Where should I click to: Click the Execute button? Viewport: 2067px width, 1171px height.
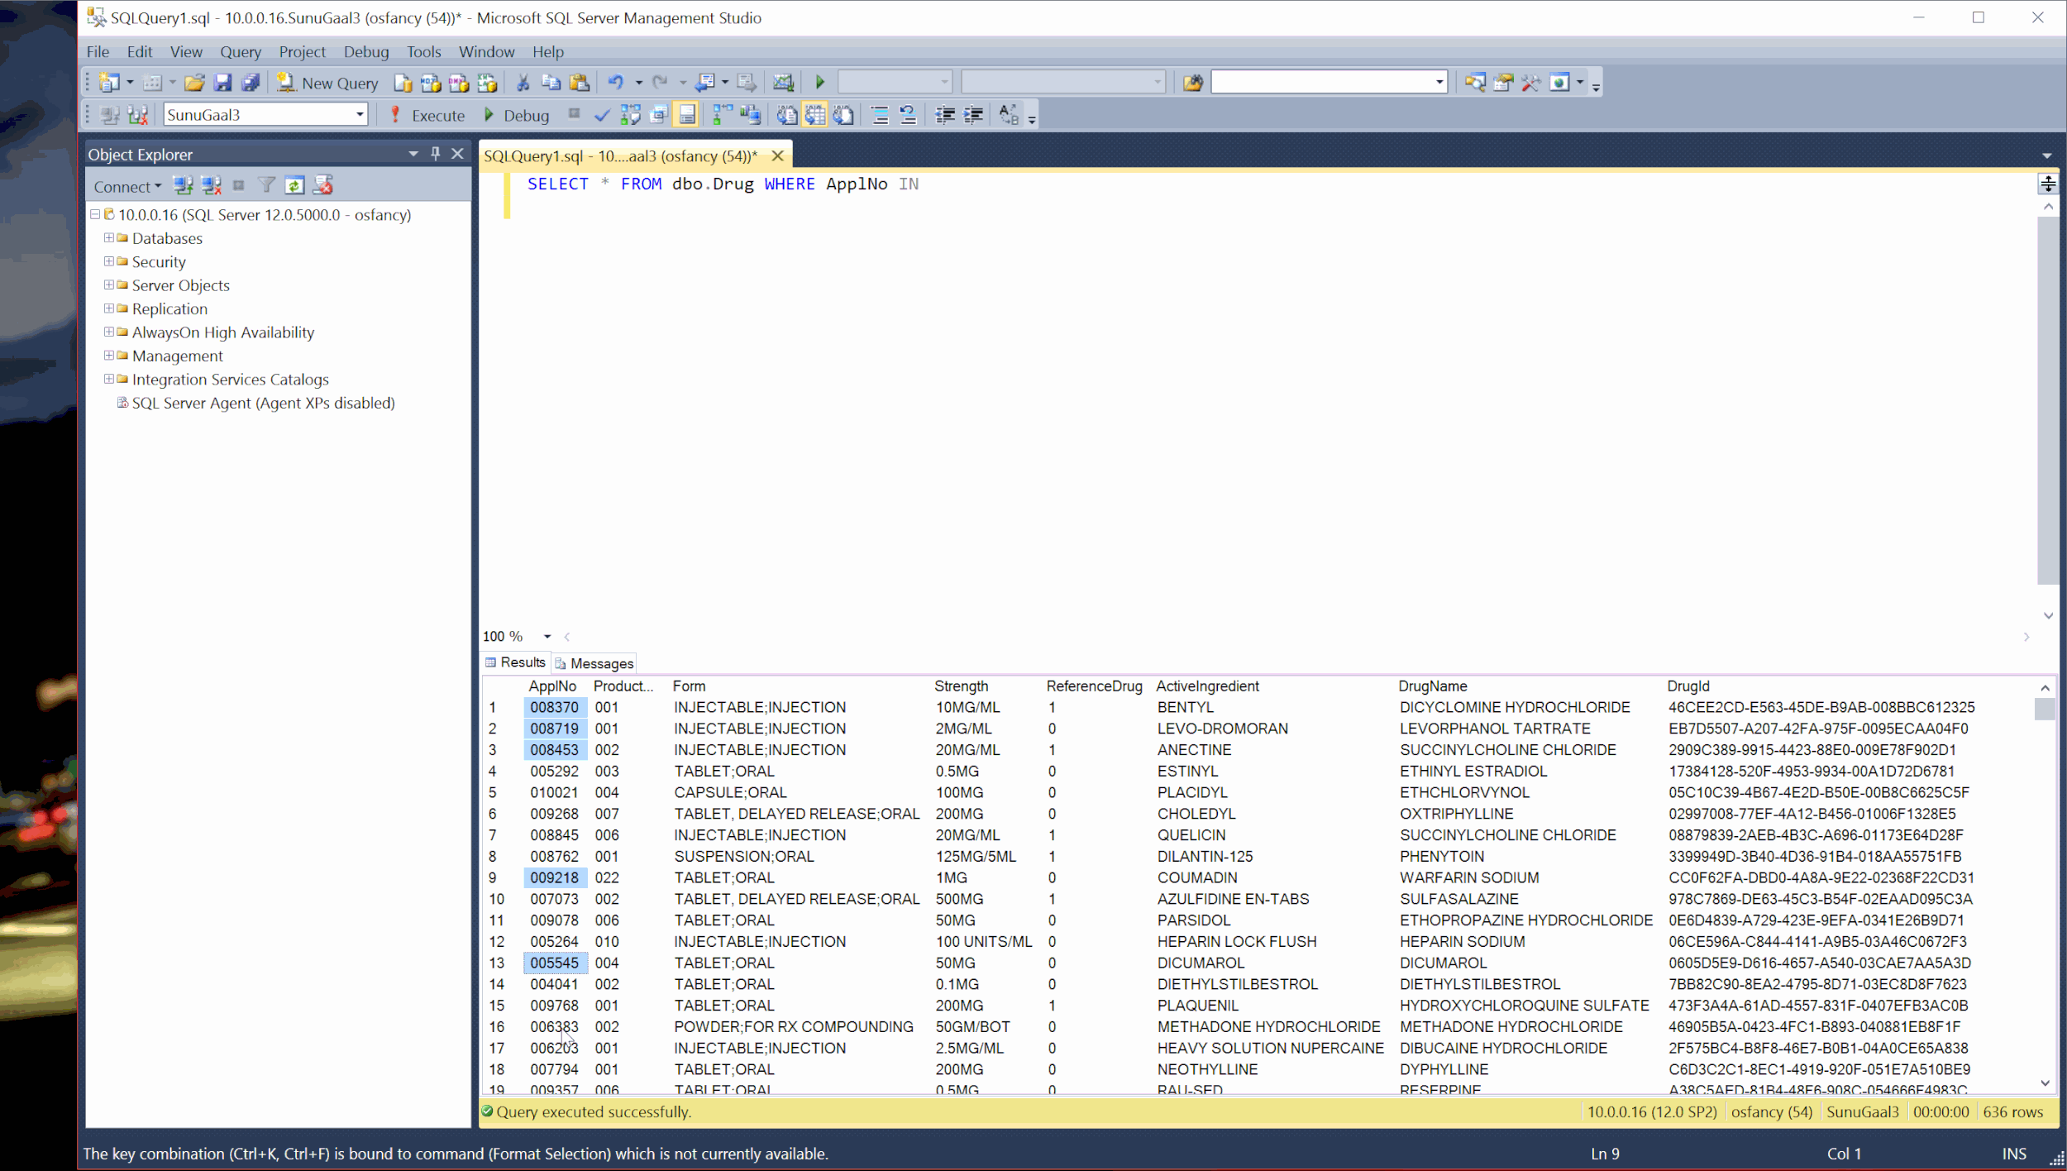point(428,116)
